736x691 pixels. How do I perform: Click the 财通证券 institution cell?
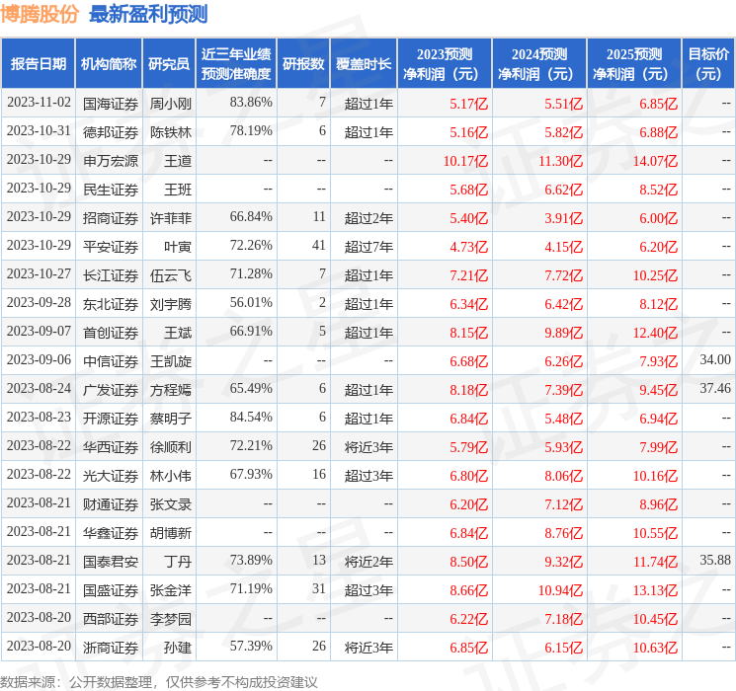point(111,504)
